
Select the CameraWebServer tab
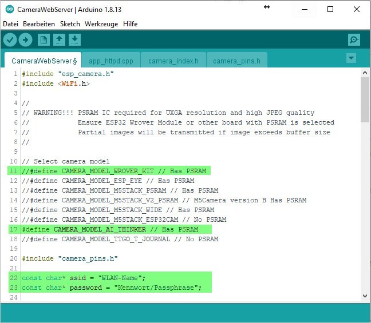44,61
